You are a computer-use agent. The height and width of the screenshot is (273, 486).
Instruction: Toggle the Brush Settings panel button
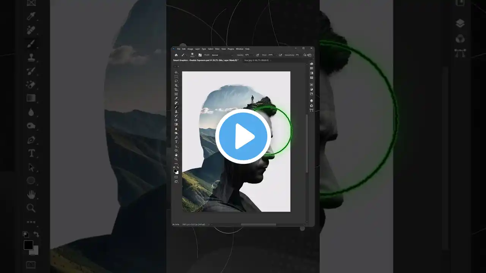[200, 55]
